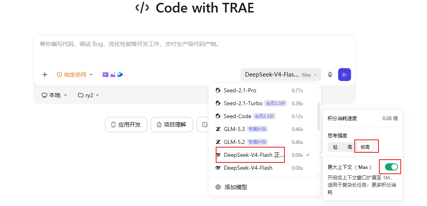Image resolution: width=427 pixels, height=206 pixels.
Task: Click the plus add attachment icon
Action: [x=45, y=75]
